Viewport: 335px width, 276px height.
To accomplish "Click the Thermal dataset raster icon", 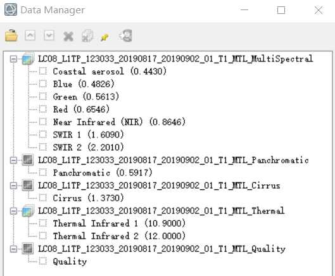I will 28,211.
